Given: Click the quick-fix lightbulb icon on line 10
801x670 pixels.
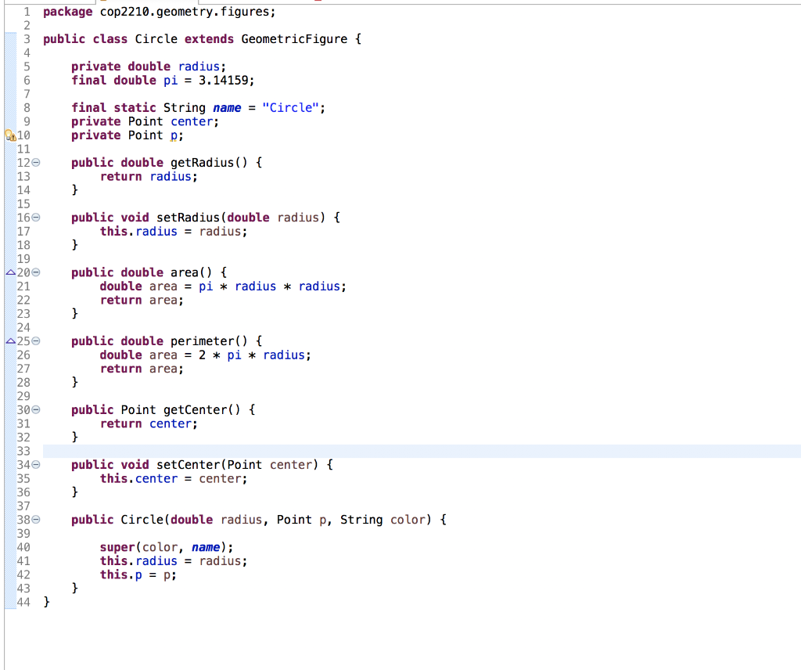Looking at the screenshot, I should point(6,135).
